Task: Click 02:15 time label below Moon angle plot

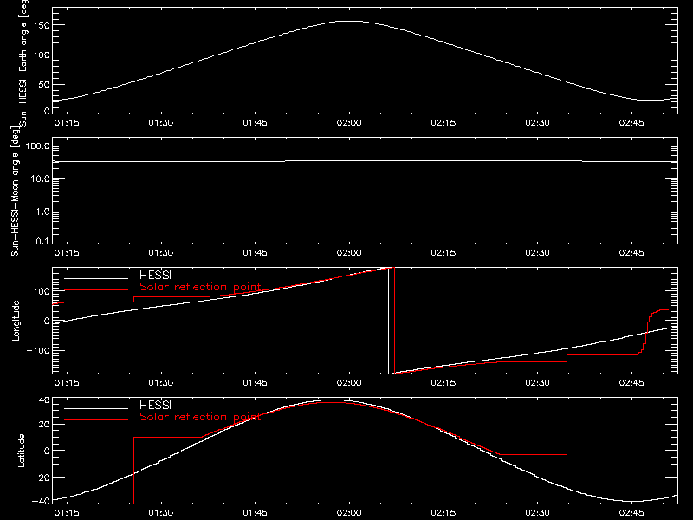Action: click(x=444, y=252)
